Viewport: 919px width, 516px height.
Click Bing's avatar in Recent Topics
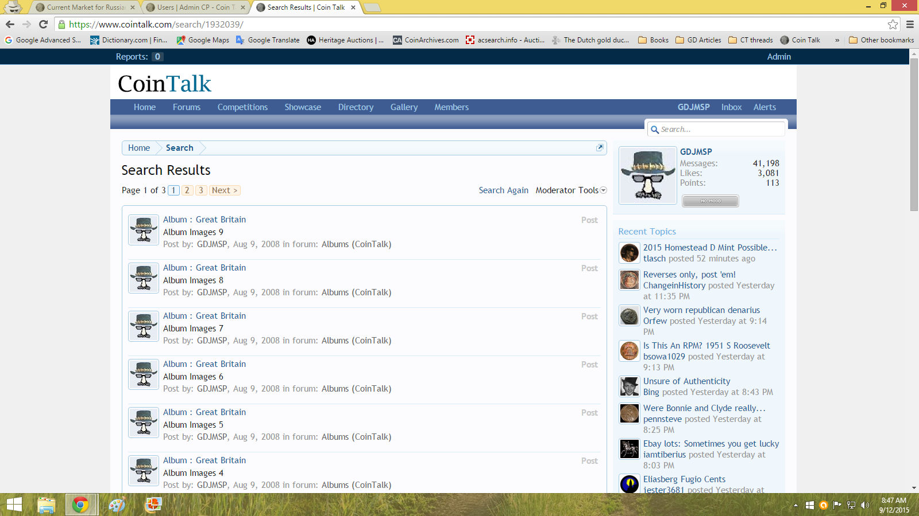[x=630, y=386]
